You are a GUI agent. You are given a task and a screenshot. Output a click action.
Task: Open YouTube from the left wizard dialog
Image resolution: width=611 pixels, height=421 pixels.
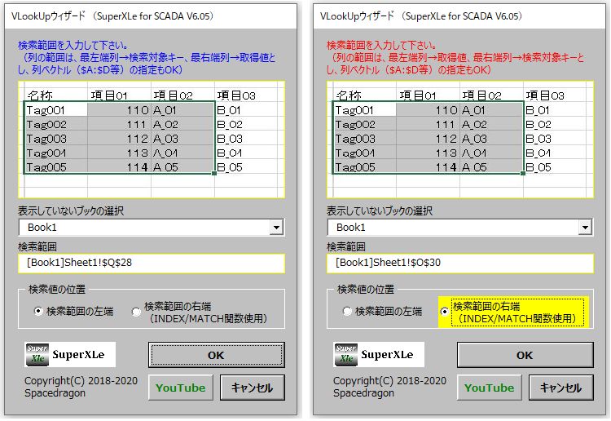coord(180,388)
